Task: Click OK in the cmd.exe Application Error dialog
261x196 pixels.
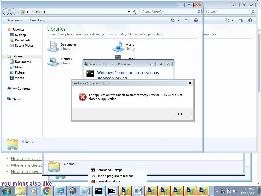Action: [180, 114]
